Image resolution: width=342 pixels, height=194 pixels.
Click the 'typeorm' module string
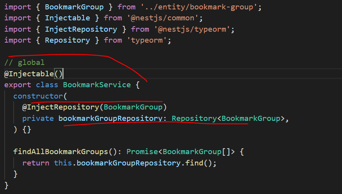click(x=147, y=40)
